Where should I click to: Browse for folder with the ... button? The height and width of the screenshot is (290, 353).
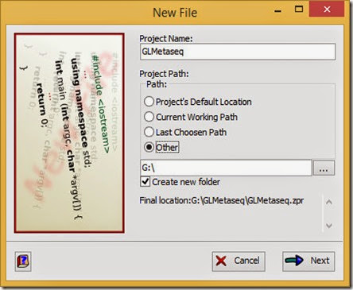(324, 168)
